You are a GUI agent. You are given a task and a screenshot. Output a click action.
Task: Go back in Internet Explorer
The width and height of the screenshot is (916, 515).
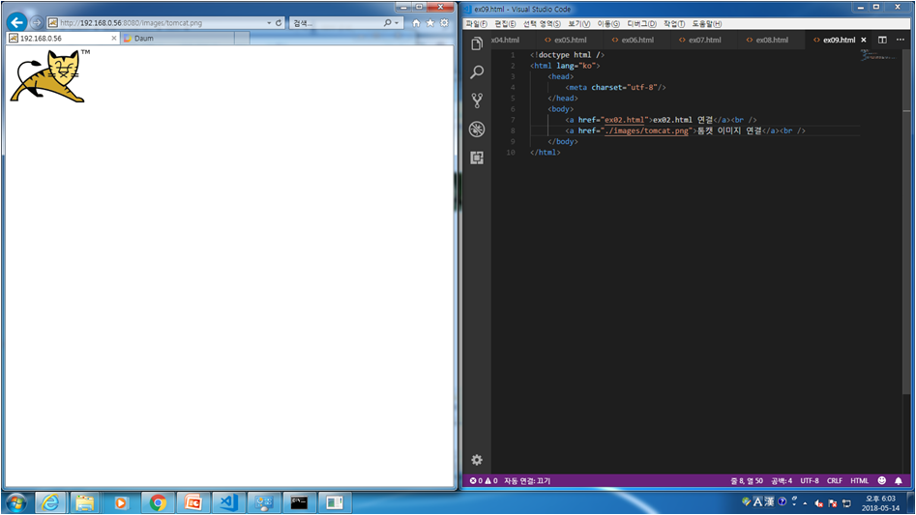click(17, 23)
